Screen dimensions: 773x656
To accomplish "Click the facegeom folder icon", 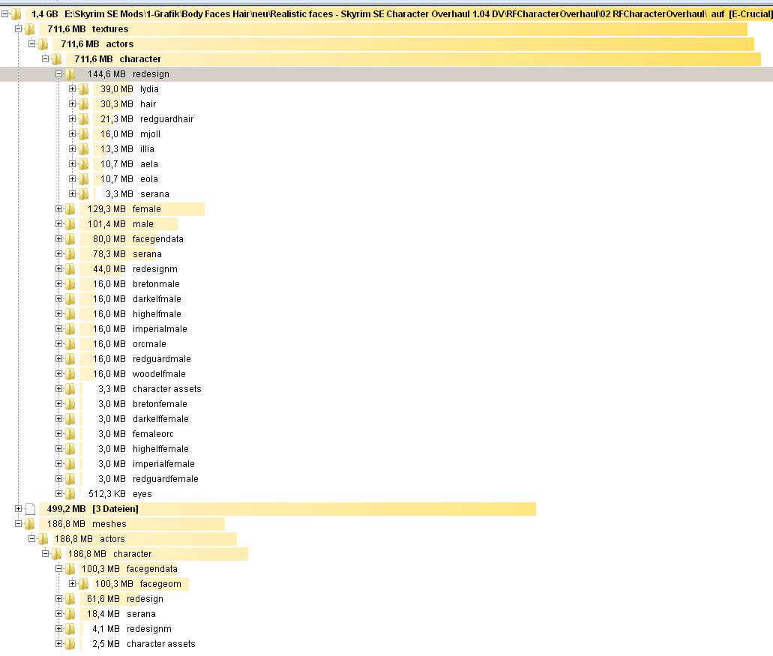I will (x=83, y=584).
